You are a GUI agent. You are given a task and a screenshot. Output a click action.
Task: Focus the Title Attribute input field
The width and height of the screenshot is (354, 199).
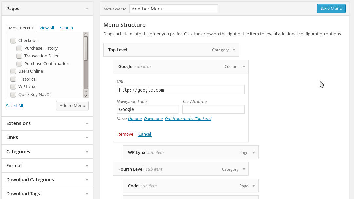pyautogui.click(x=213, y=109)
